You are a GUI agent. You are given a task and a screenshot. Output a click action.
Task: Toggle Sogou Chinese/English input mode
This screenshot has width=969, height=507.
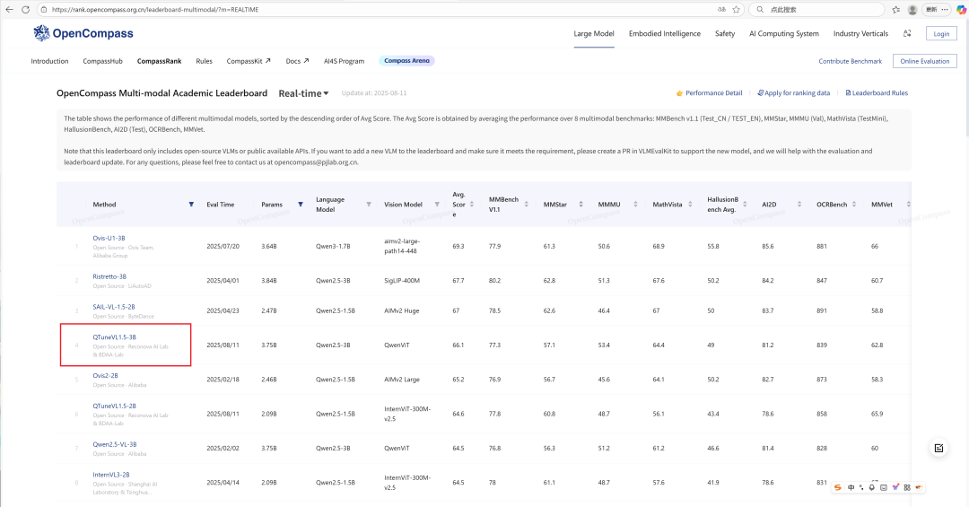point(851,487)
